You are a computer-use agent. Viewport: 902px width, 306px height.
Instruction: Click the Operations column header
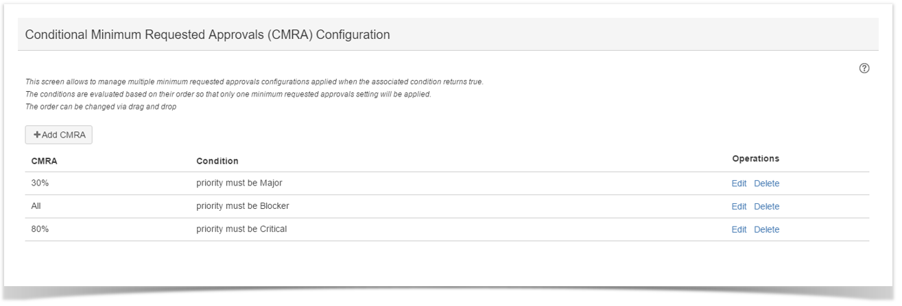point(755,159)
